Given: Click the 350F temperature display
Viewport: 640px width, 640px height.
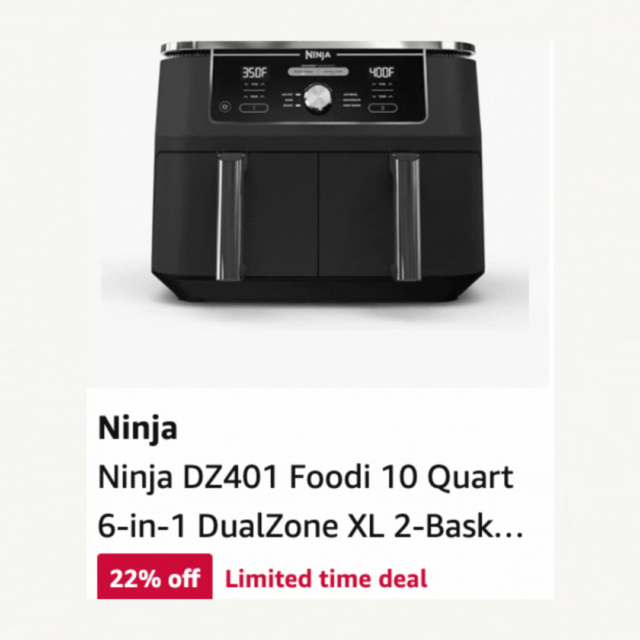Looking at the screenshot, I should coord(255,73).
